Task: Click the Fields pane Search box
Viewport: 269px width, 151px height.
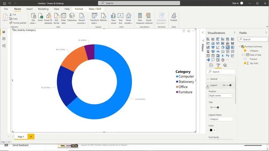Action: coord(253,39)
